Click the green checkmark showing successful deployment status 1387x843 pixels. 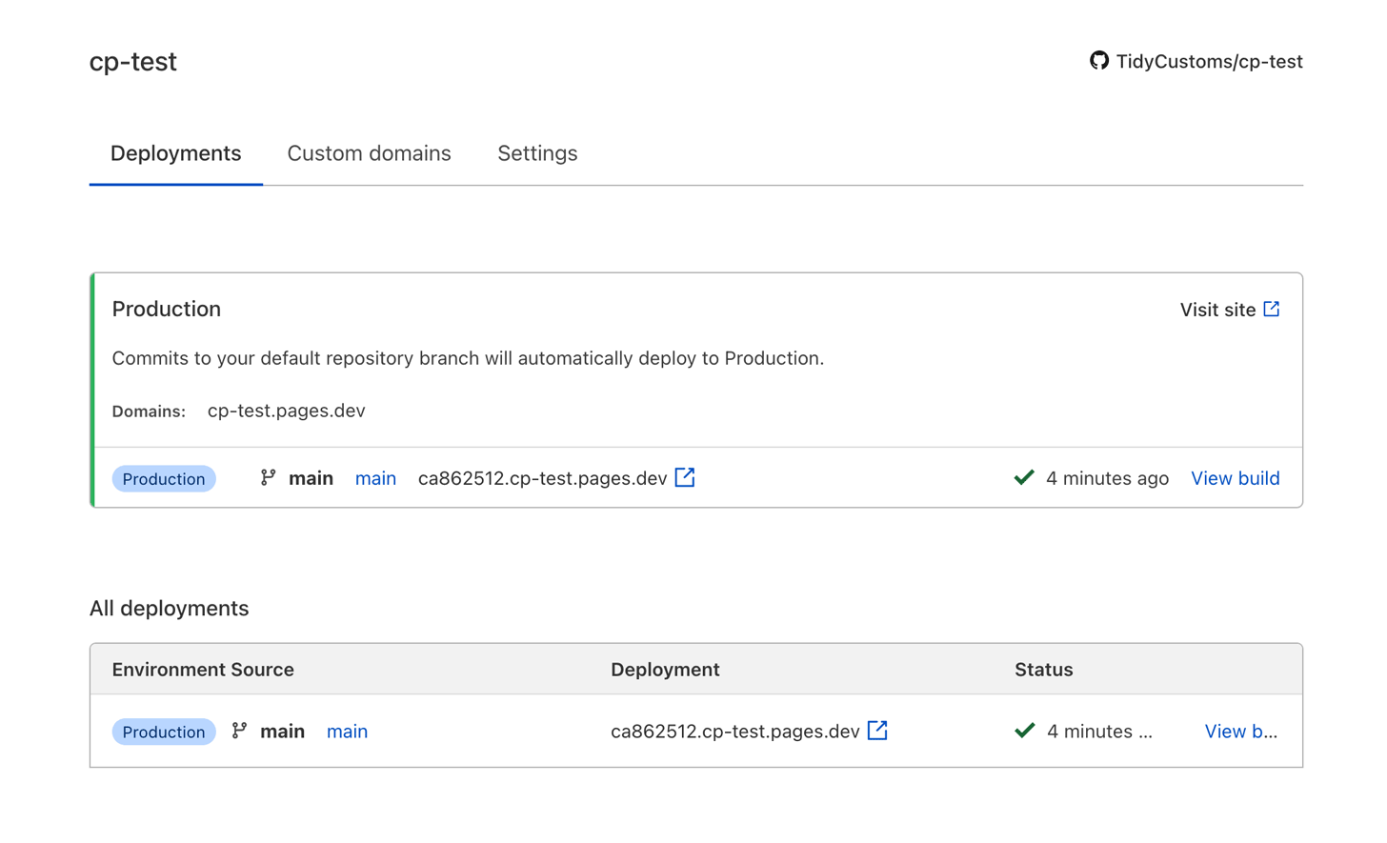[x=1023, y=477]
